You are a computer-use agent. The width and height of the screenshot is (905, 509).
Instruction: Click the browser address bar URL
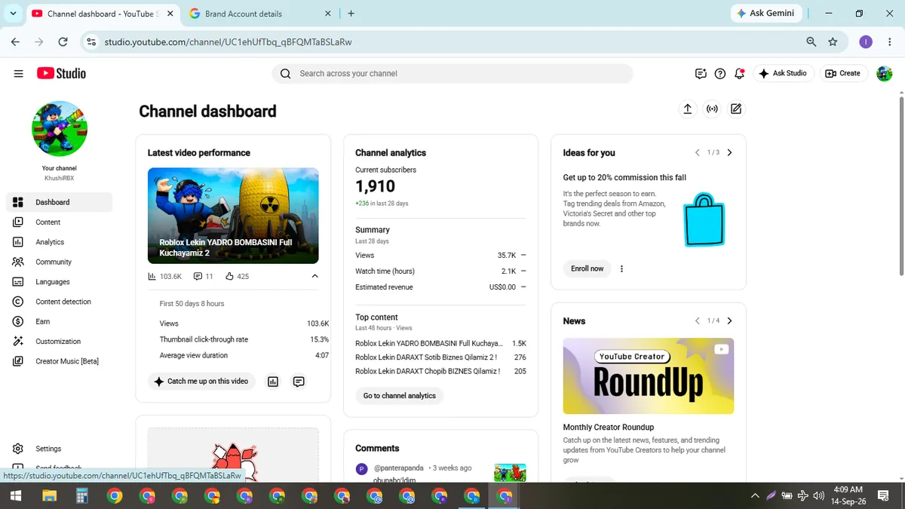228,42
